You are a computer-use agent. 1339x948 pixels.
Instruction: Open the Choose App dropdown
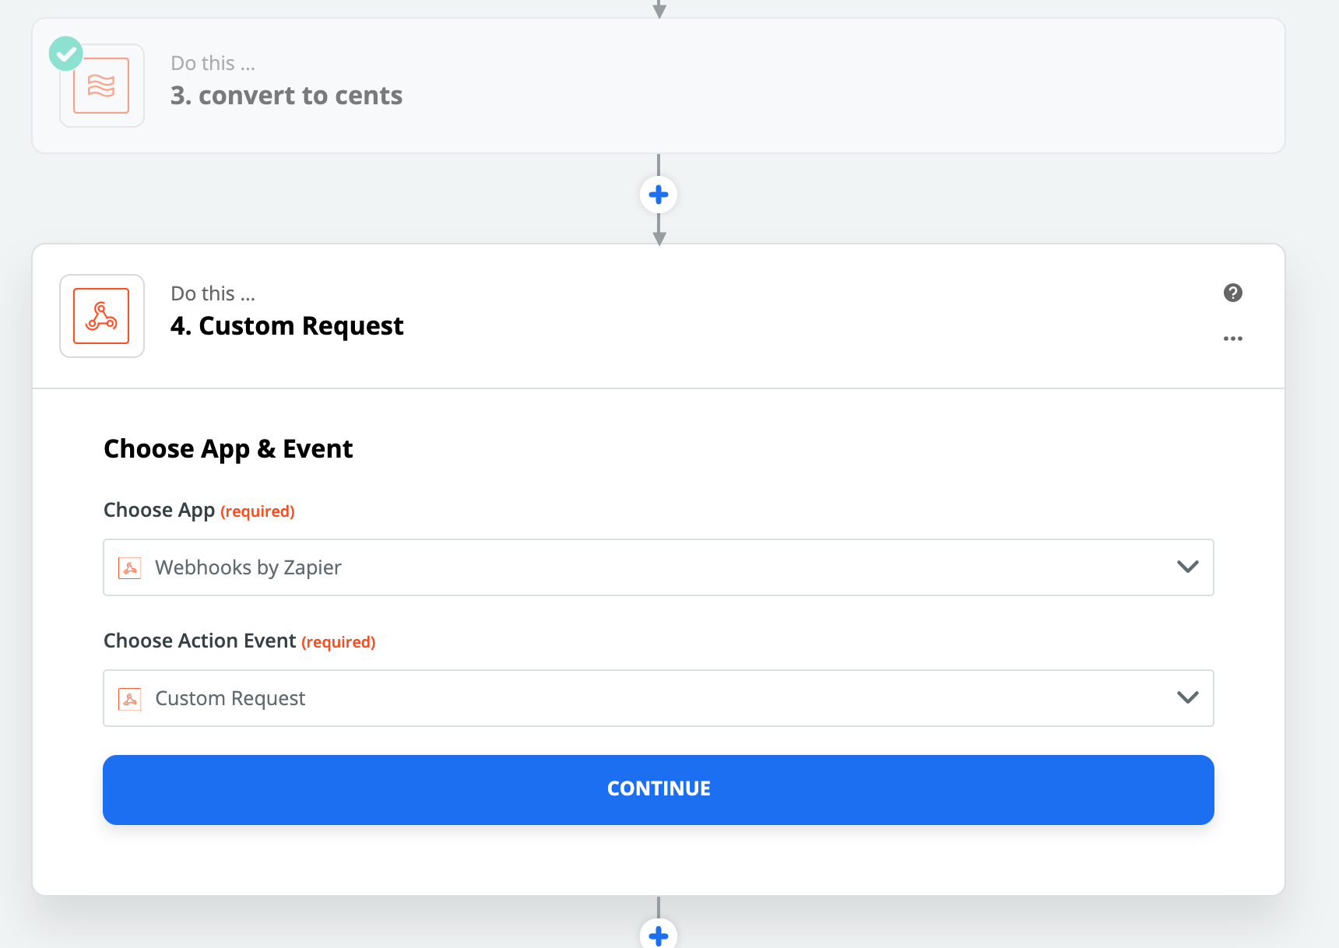659,567
